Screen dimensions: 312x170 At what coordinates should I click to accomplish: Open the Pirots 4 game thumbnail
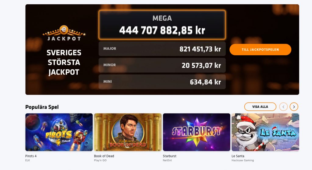[x=59, y=132]
